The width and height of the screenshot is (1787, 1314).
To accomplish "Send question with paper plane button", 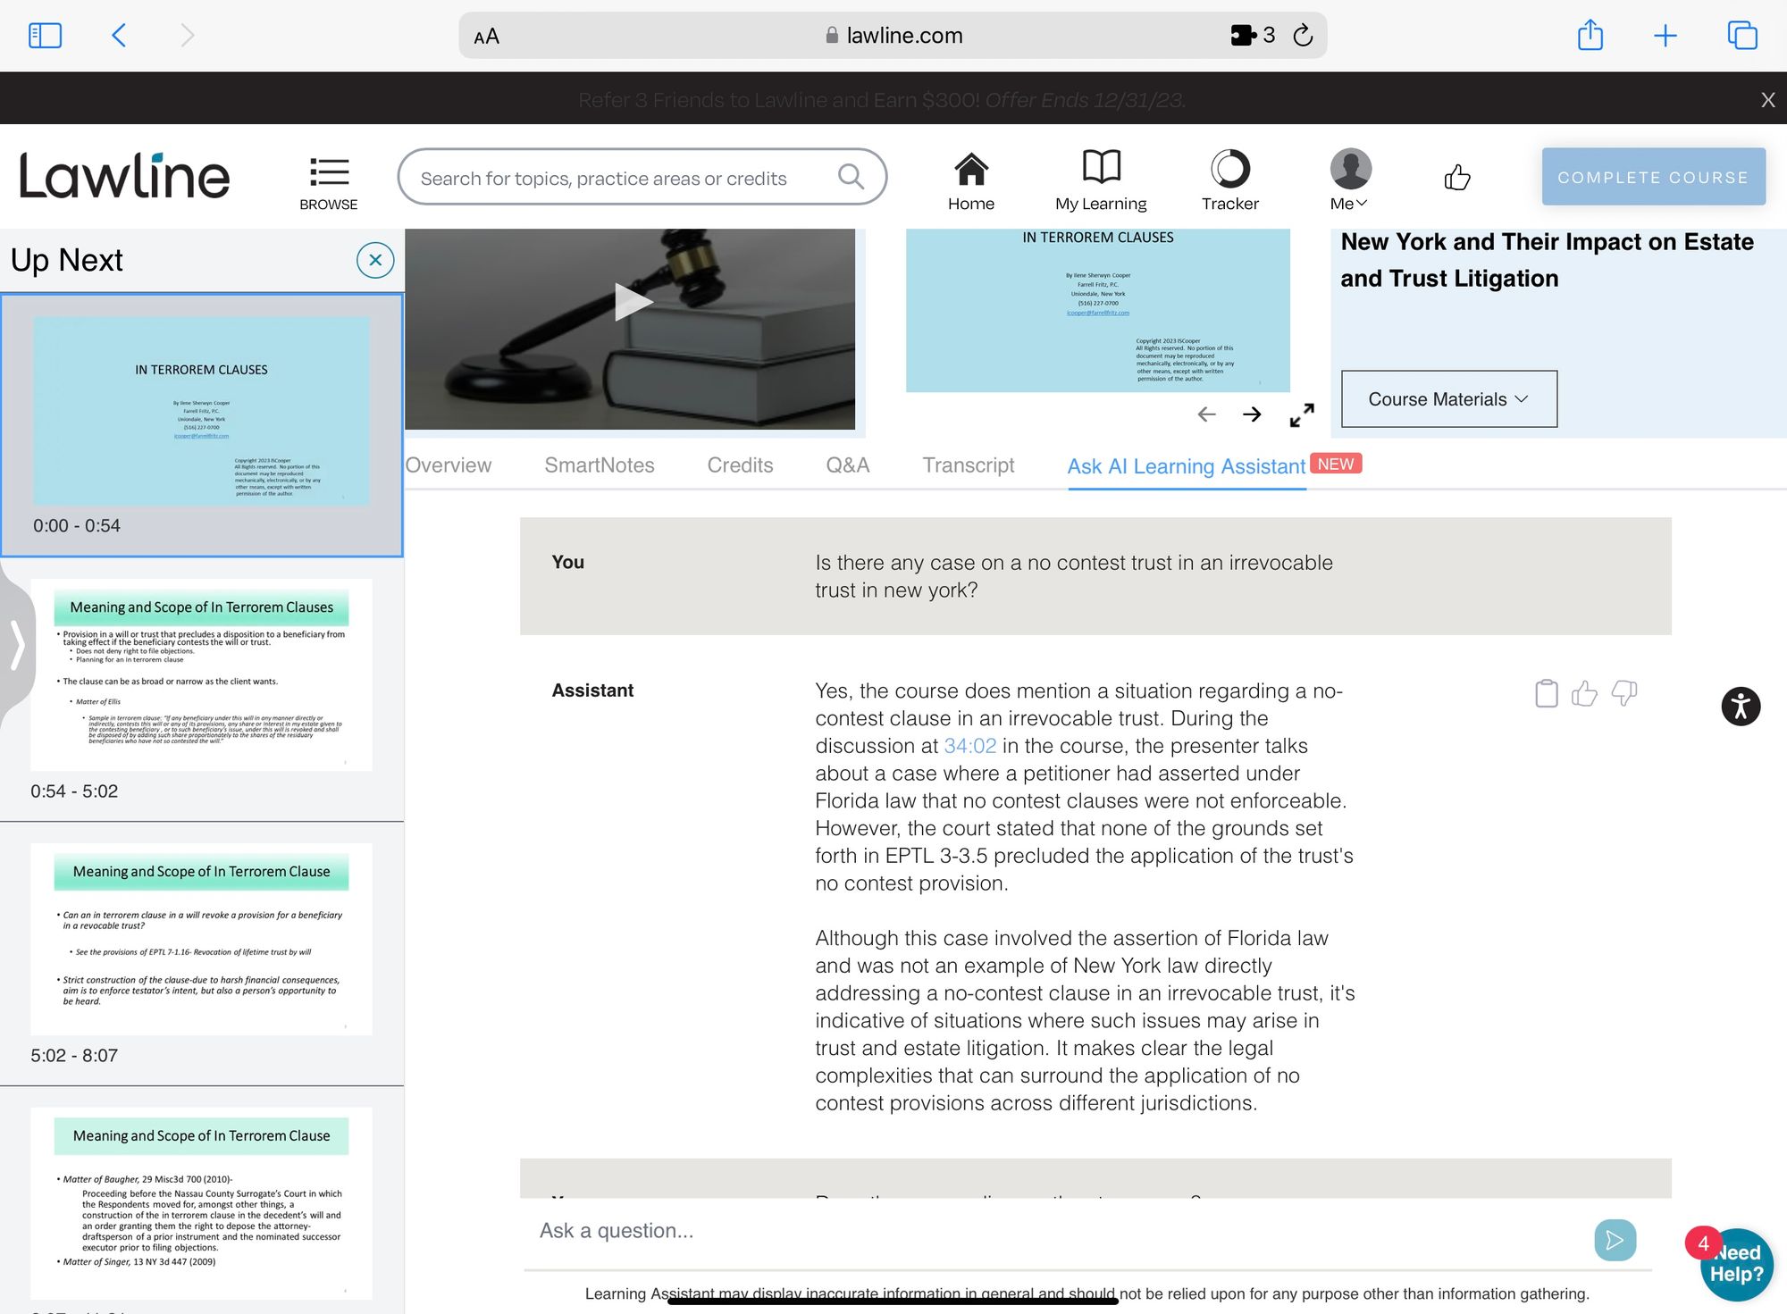I will [1615, 1240].
